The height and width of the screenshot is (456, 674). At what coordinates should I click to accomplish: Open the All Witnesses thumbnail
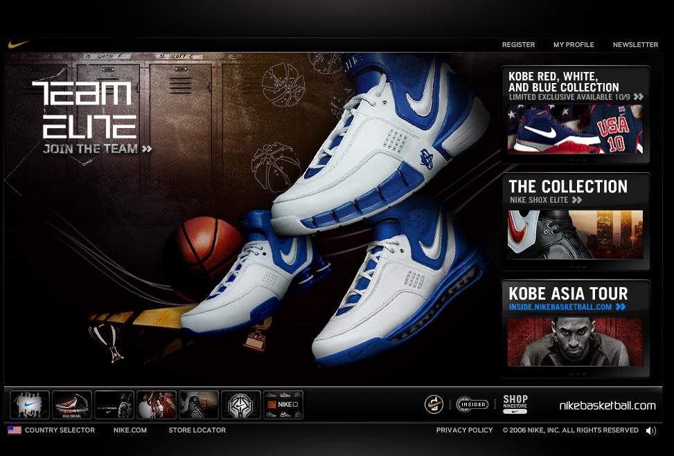point(114,405)
